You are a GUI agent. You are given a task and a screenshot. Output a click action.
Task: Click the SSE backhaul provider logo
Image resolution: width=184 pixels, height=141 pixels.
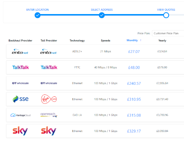tap(20, 99)
